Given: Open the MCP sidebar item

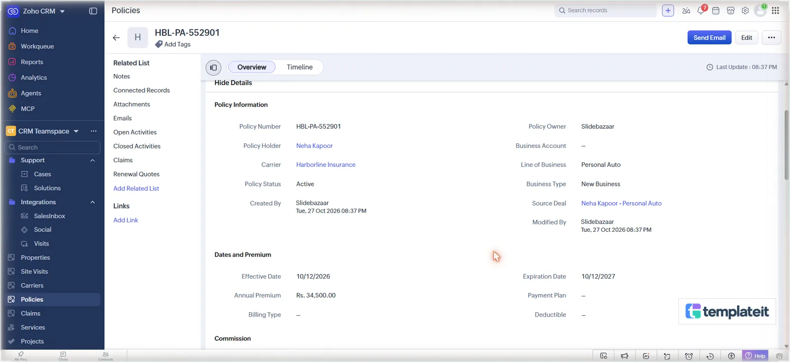Looking at the screenshot, I should click(28, 109).
